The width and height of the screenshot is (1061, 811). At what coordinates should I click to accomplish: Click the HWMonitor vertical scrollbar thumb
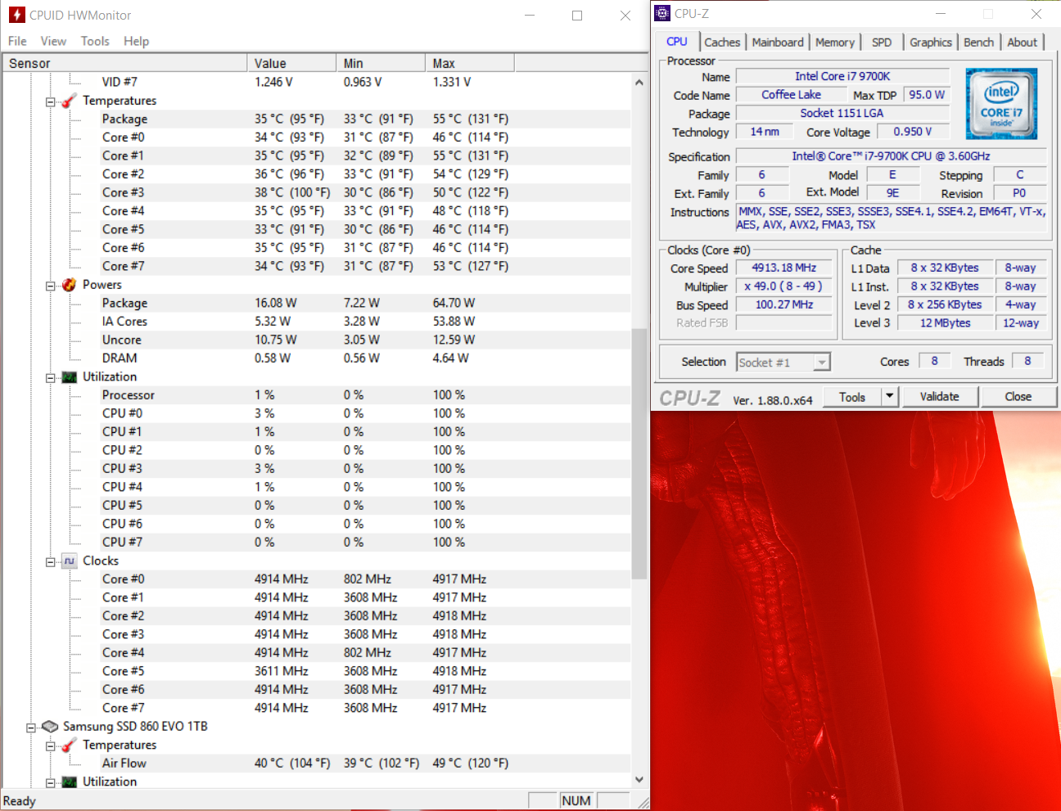(639, 454)
